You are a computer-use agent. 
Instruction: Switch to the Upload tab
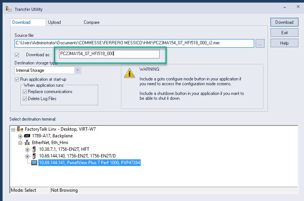tap(54, 22)
